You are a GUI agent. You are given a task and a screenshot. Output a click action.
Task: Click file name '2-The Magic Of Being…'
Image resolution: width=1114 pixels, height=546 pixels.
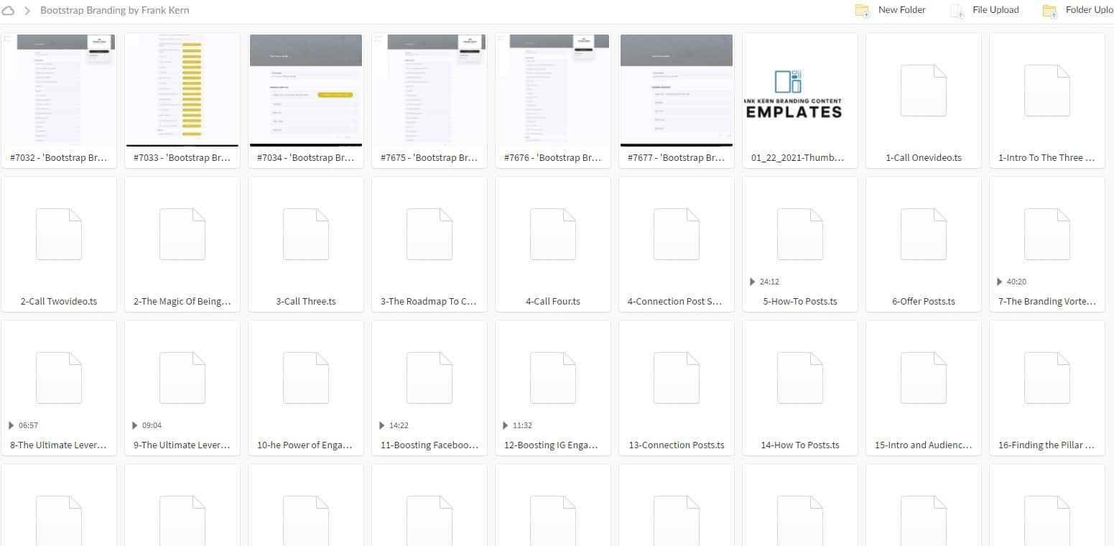pyautogui.click(x=182, y=301)
